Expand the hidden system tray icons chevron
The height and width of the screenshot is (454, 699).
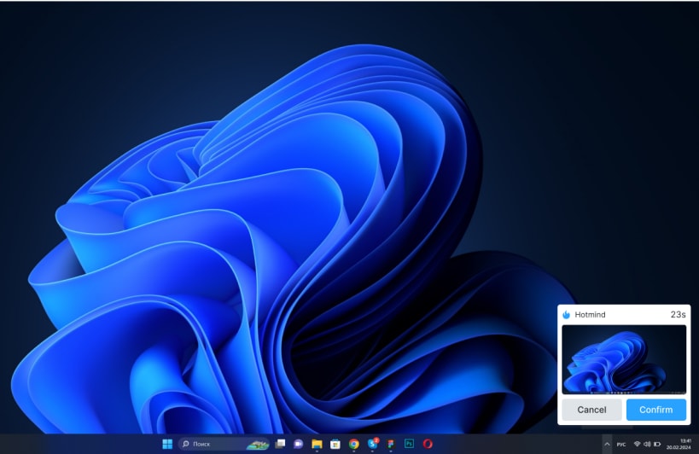point(607,445)
